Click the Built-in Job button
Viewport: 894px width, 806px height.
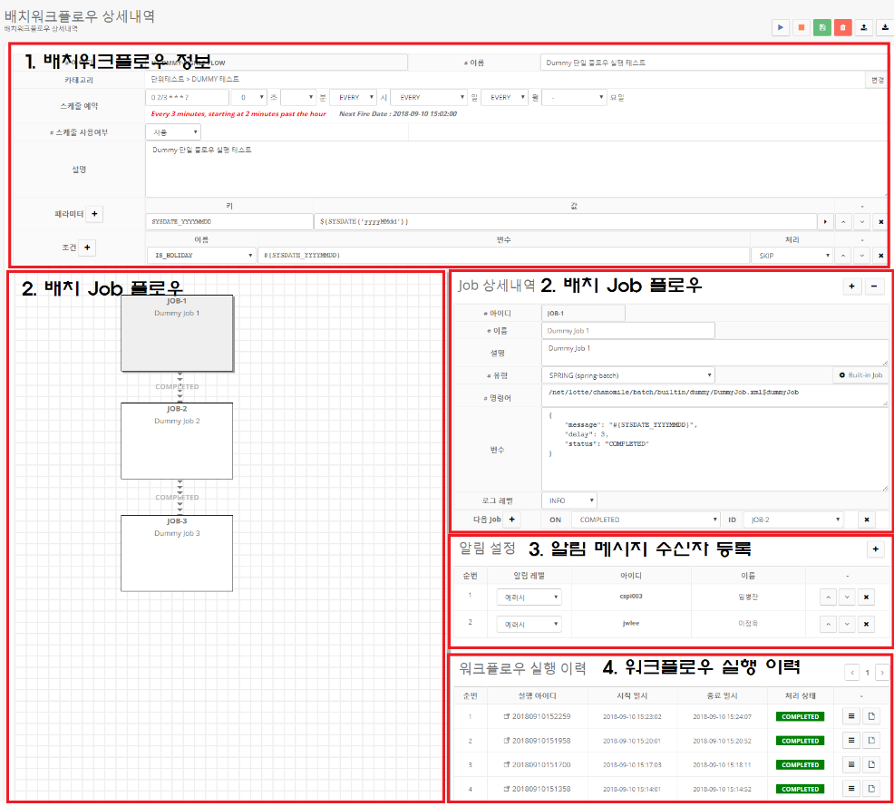point(860,375)
